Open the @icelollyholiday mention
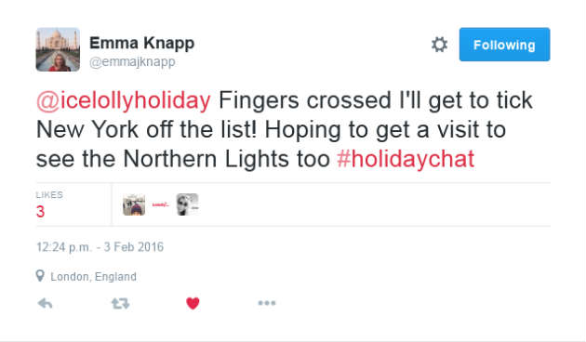This screenshot has height=342, width=586. [124, 100]
